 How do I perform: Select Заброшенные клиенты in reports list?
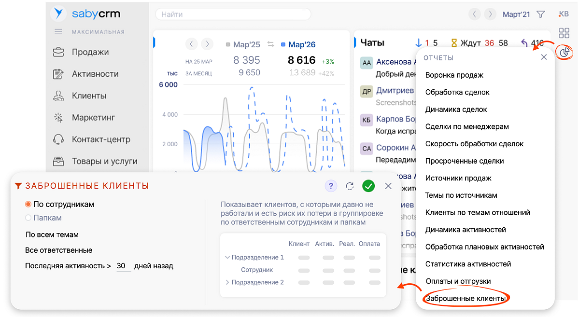(x=466, y=299)
